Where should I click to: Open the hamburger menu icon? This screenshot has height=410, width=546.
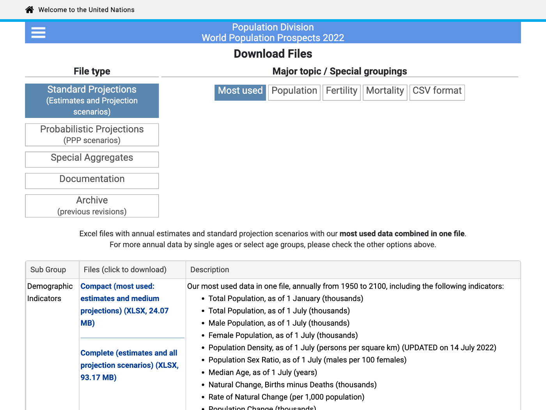click(38, 32)
